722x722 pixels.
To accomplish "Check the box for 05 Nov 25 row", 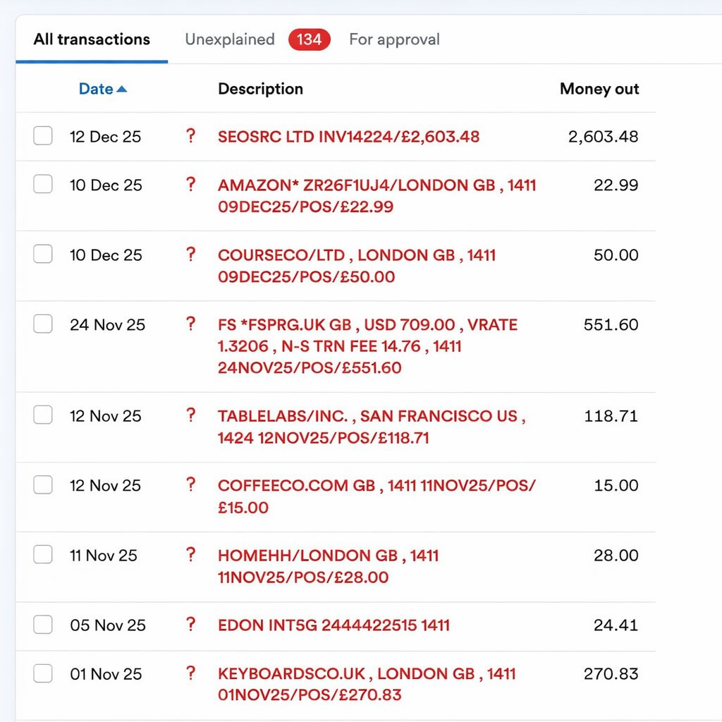I will coord(43,625).
